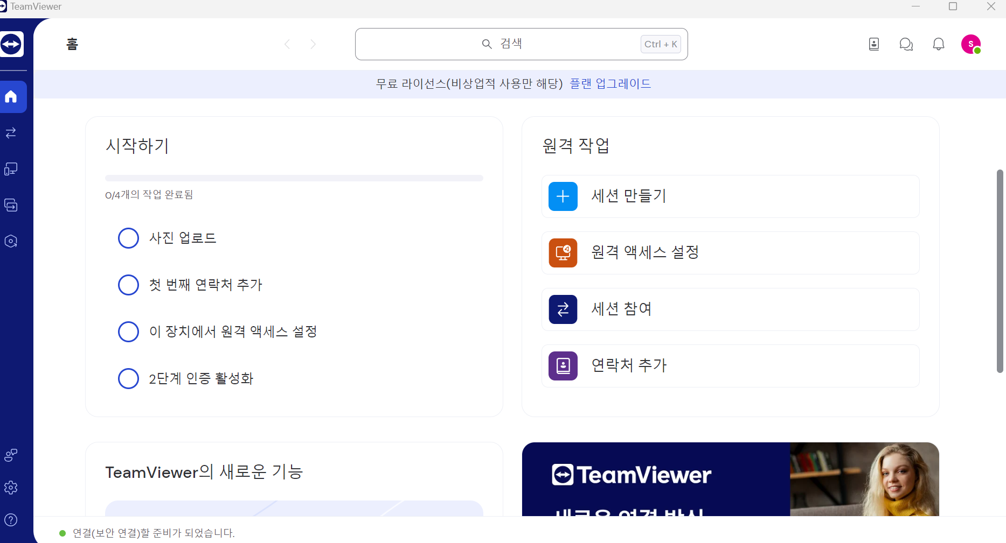Mark 첫 번째 연락처 추가 as complete

pyautogui.click(x=128, y=285)
